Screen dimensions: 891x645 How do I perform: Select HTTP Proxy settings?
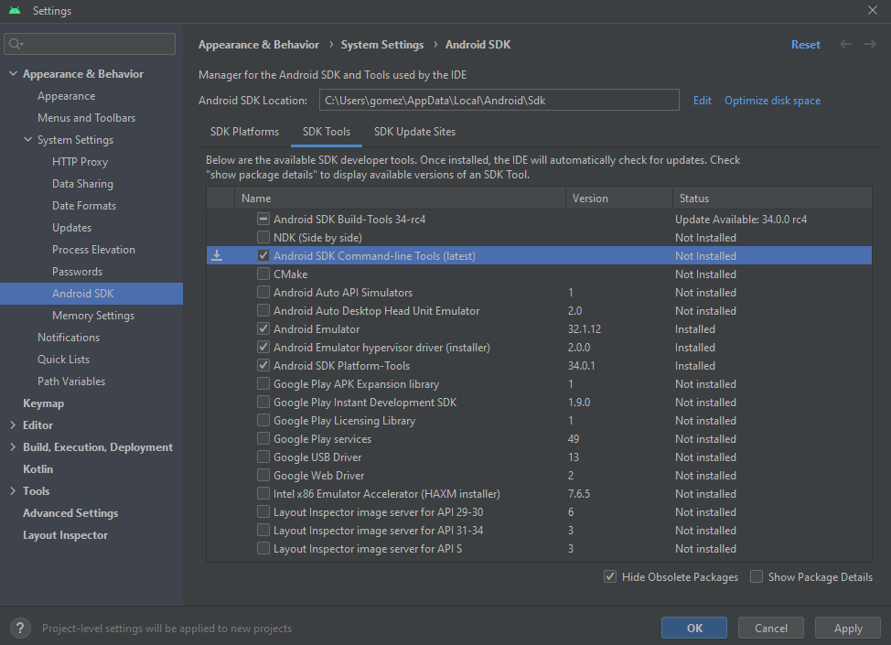coord(80,161)
